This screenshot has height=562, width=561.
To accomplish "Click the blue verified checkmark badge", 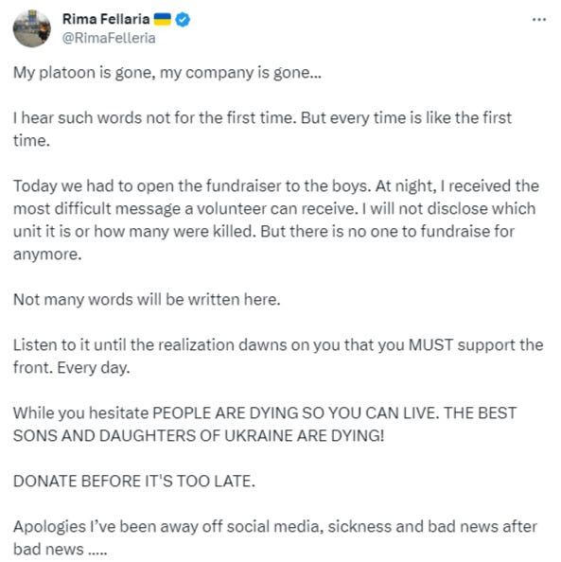I will 183,20.
